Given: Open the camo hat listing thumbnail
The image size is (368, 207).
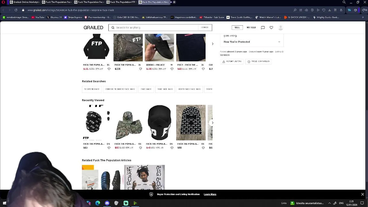Looking at the screenshot, I should [128, 123].
